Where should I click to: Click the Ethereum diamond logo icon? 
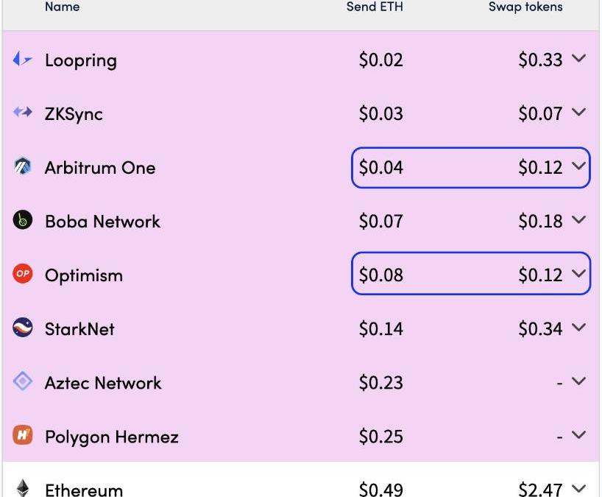pyautogui.click(x=23, y=488)
